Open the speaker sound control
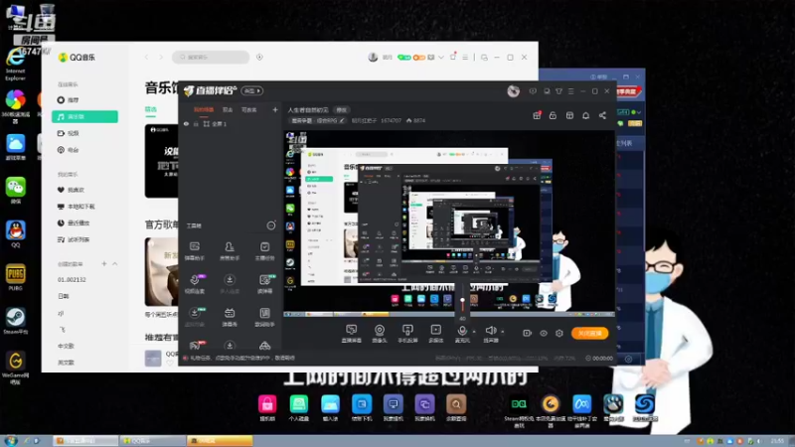Image resolution: width=795 pixels, height=447 pixels. tap(490, 333)
